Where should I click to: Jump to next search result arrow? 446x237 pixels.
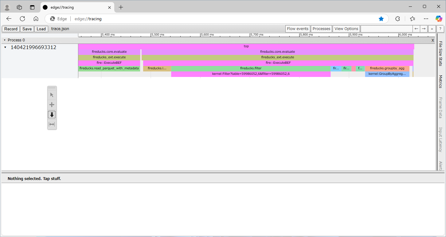tap(424, 29)
